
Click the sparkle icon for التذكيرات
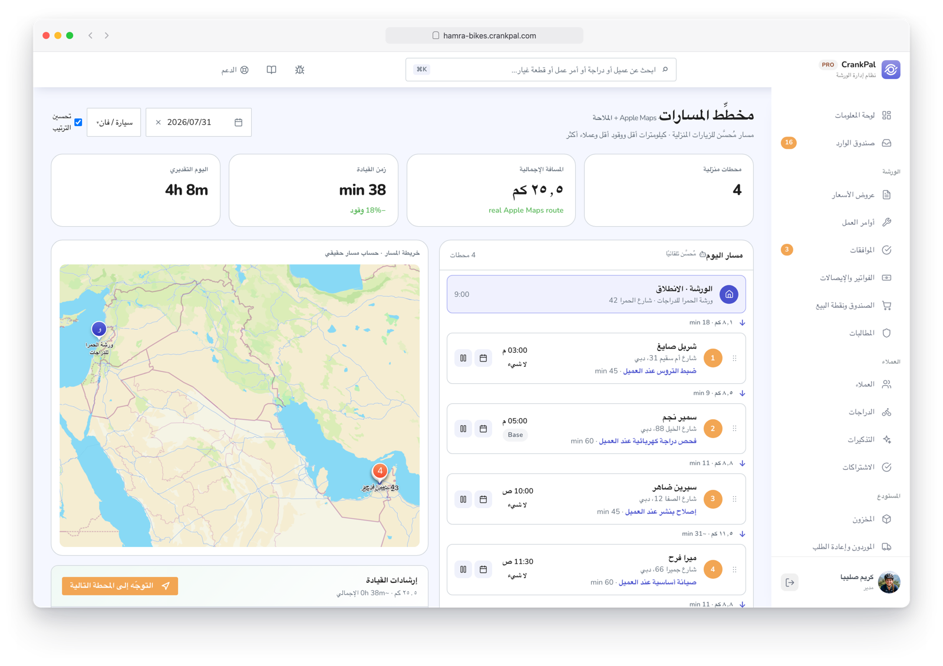886,440
